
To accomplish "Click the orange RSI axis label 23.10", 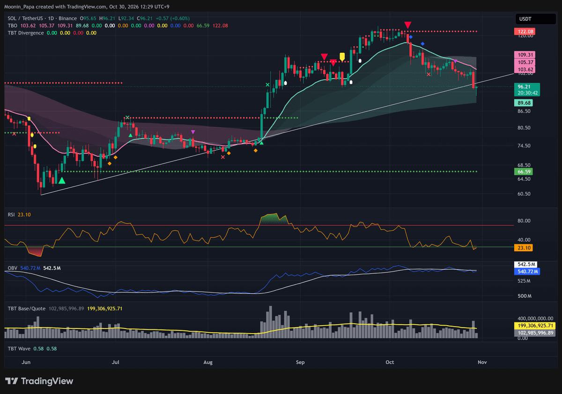I will (x=524, y=248).
